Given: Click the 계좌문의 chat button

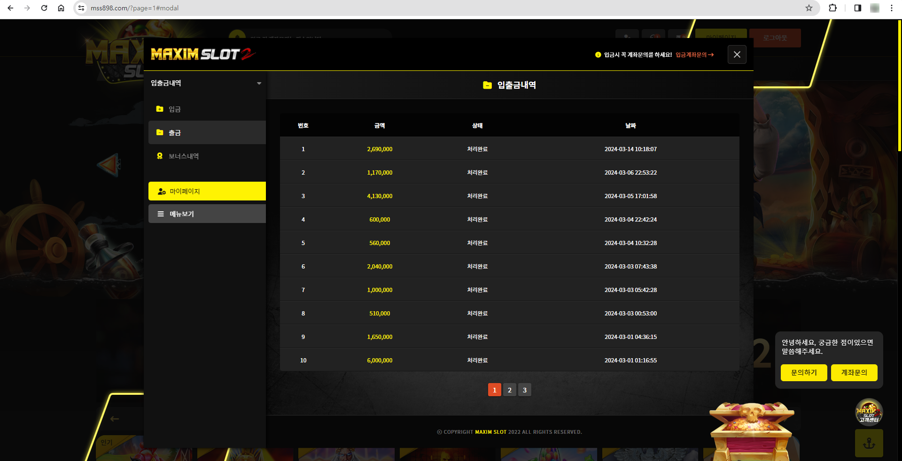Looking at the screenshot, I should pos(854,373).
